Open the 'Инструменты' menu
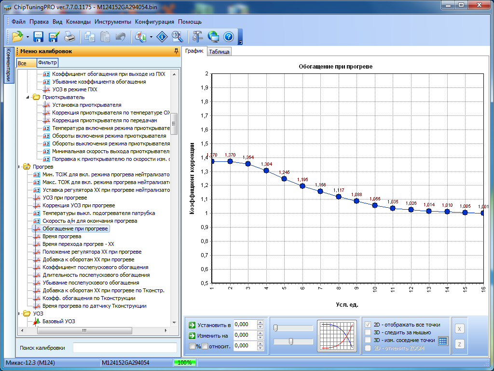The width and height of the screenshot is (494, 371). click(112, 22)
